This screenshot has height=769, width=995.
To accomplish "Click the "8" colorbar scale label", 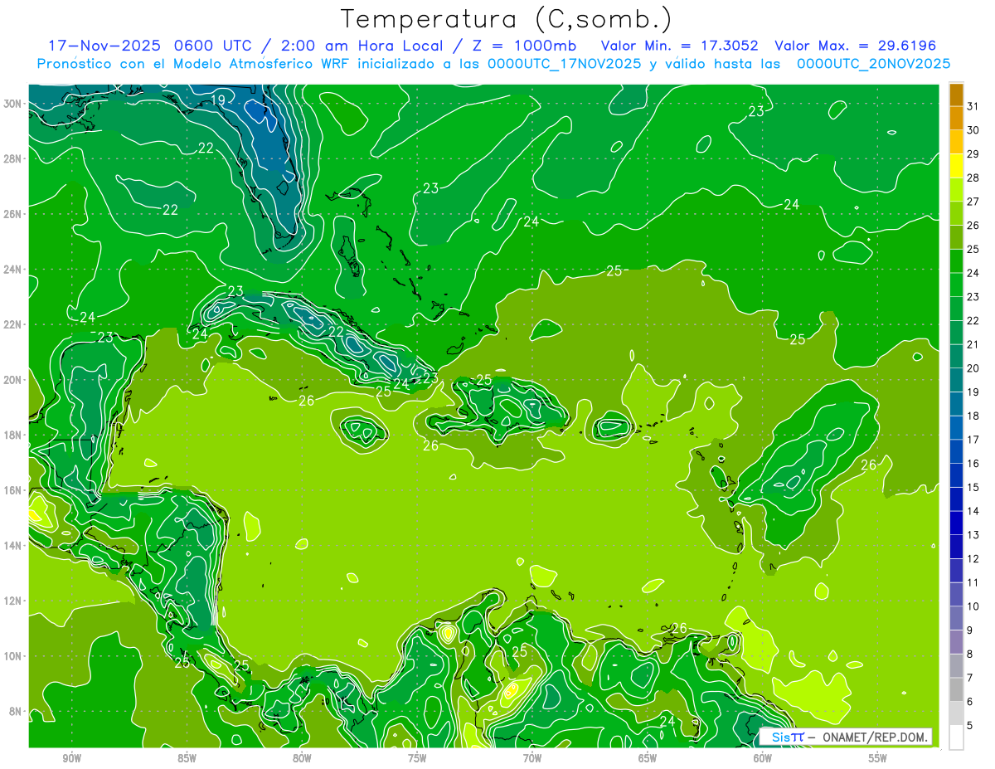I will (x=970, y=654).
